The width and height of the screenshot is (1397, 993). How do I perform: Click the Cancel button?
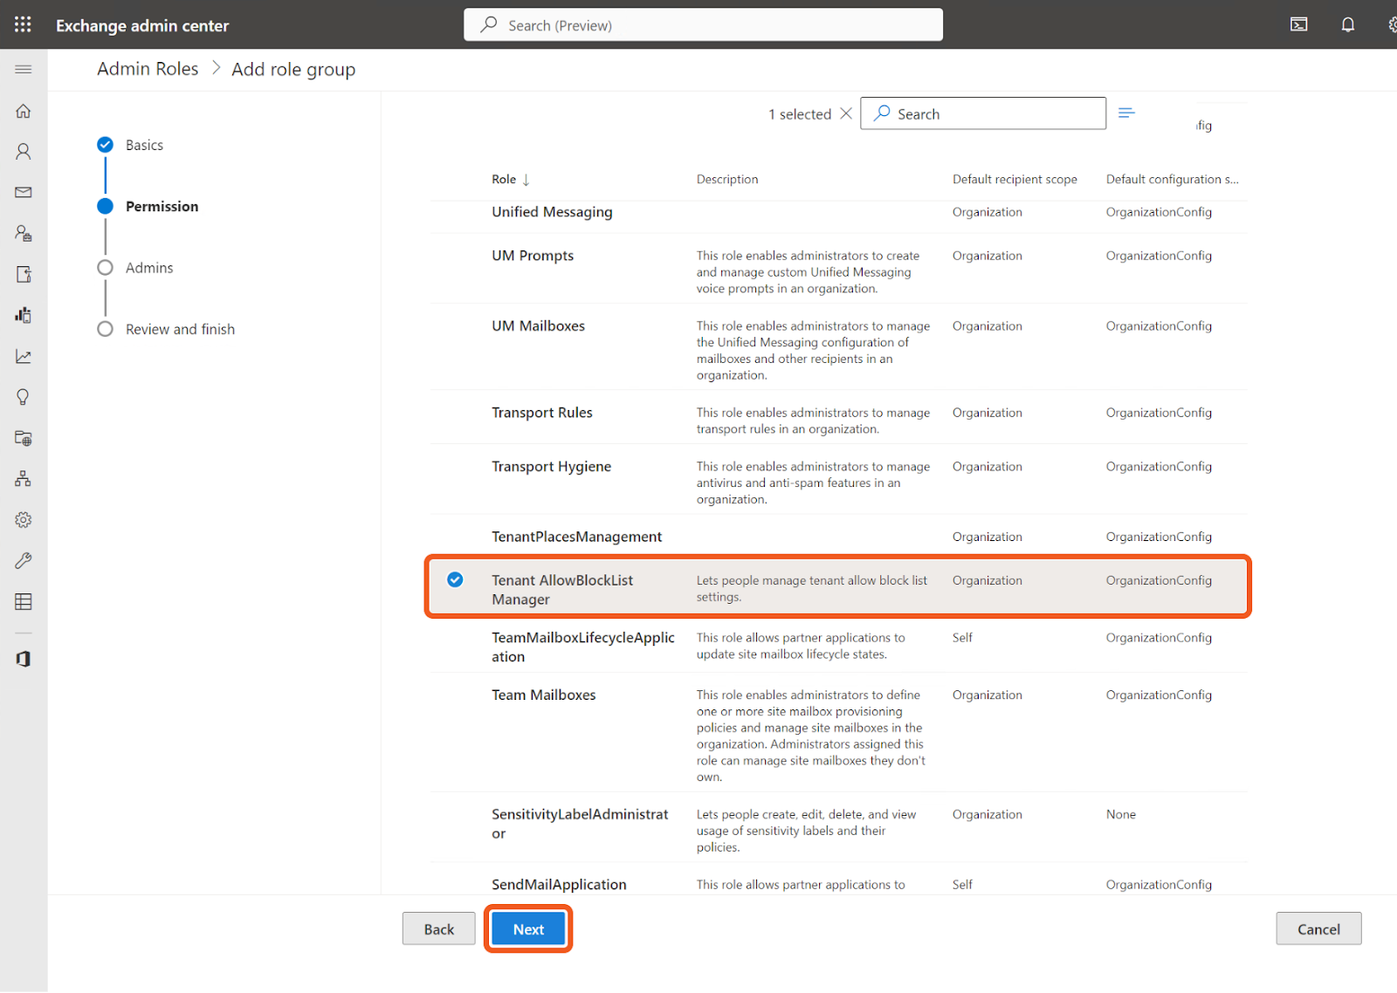(x=1318, y=928)
